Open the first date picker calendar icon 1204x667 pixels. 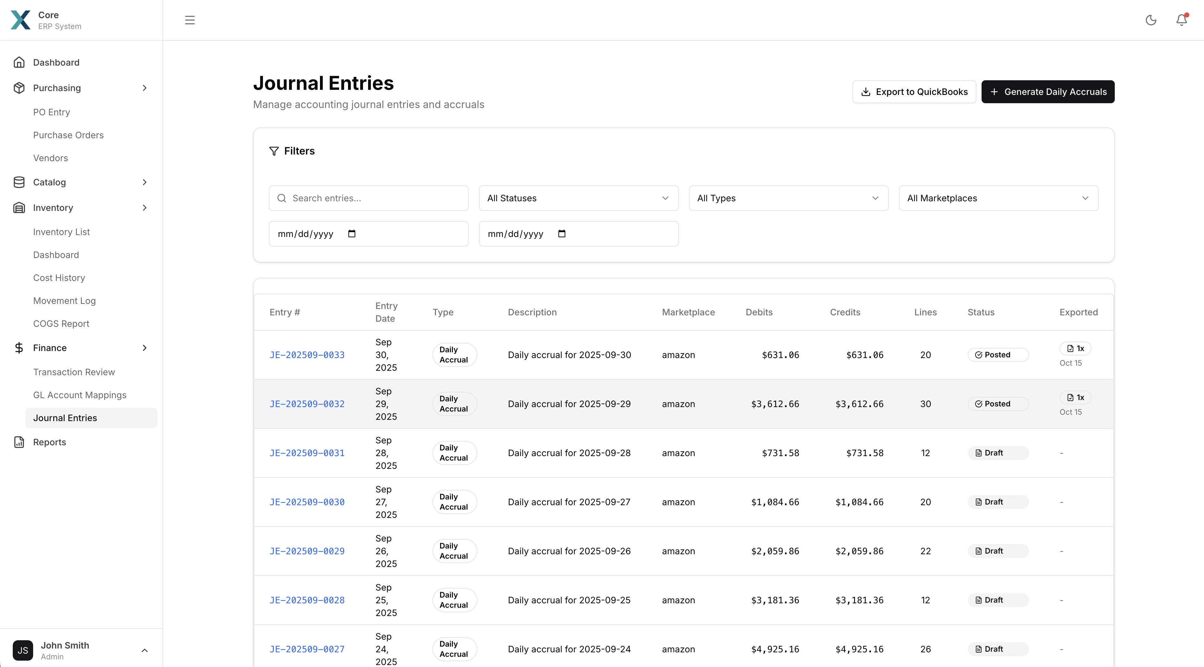click(352, 233)
